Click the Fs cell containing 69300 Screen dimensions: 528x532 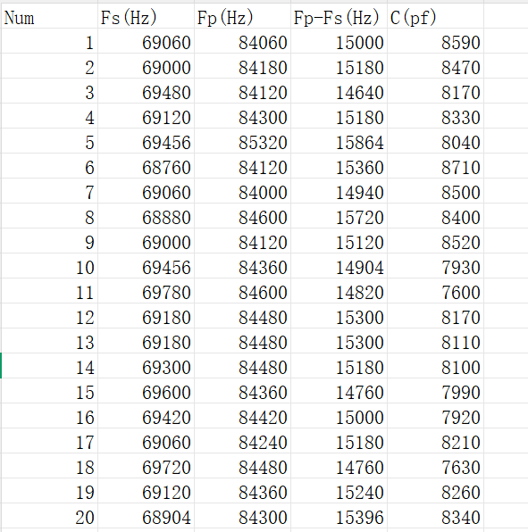click(x=146, y=366)
